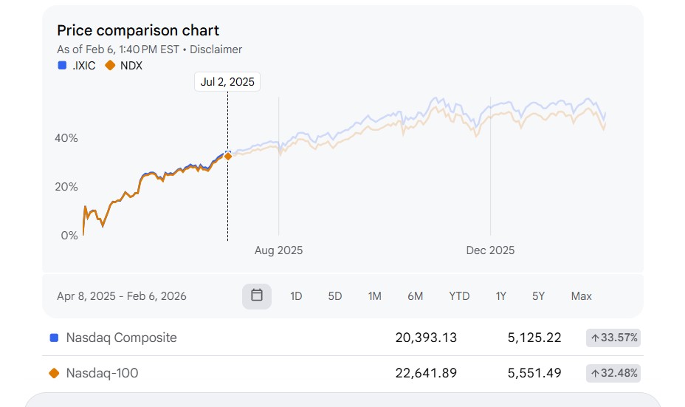
Task: Click the orange Nasdaq-100 row diamond
Action: [54, 373]
